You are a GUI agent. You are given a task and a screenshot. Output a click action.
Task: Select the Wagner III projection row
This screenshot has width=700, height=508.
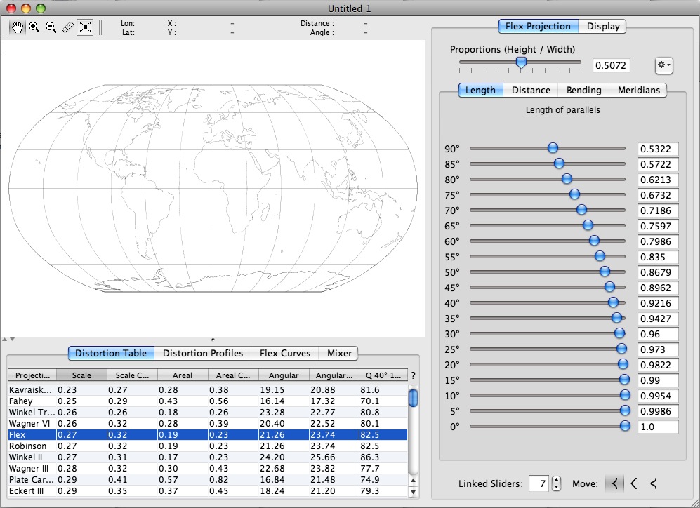(208, 468)
